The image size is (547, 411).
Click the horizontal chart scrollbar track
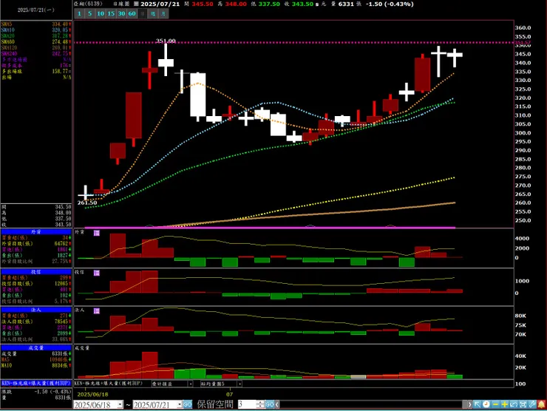pyautogui.click(x=373, y=405)
